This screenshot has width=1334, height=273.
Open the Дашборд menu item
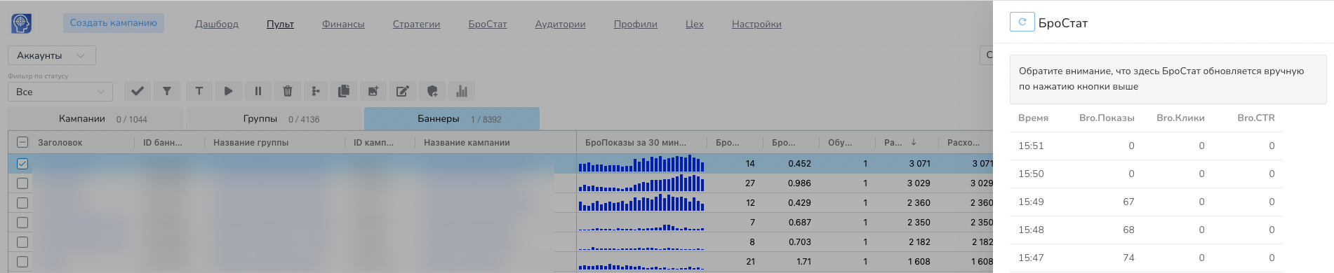pyautogui.click(x=217, y=24)
